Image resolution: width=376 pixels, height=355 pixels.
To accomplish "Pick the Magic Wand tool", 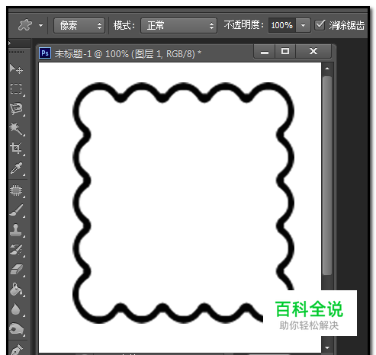I will pos(17,129).
